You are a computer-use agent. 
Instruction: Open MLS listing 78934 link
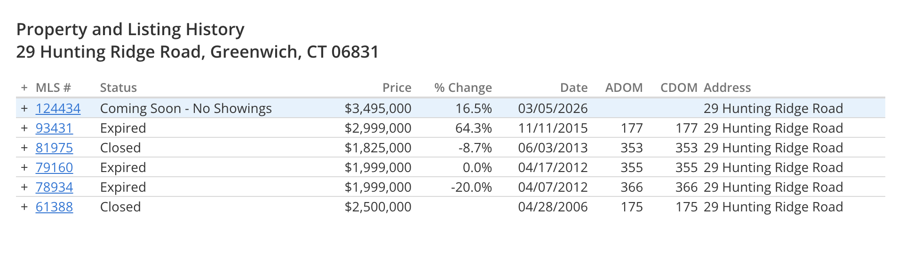[x=54, y=187]
